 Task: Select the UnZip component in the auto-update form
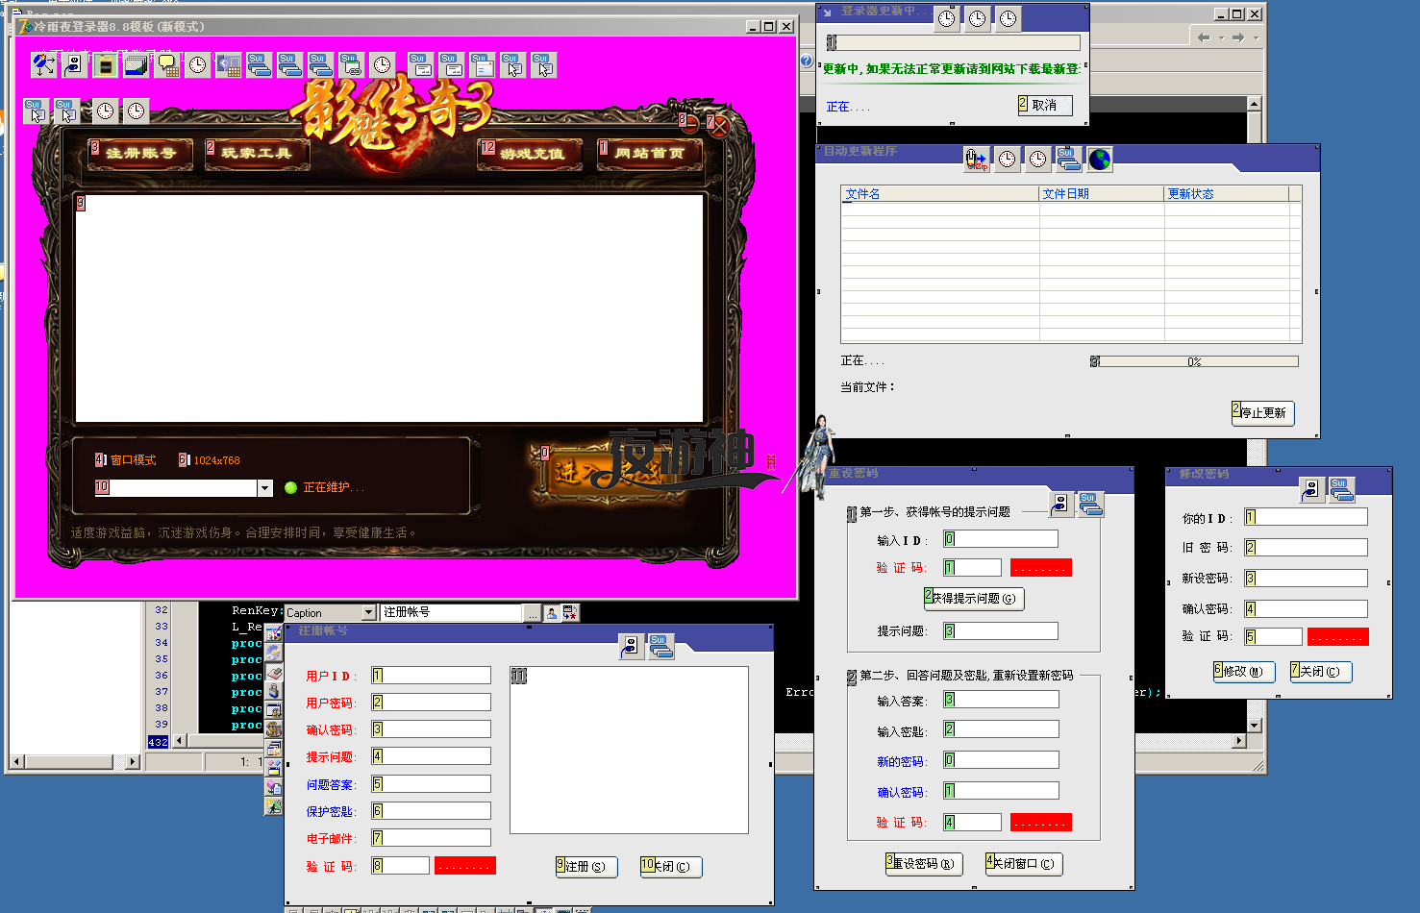click(x=977, y=159)
